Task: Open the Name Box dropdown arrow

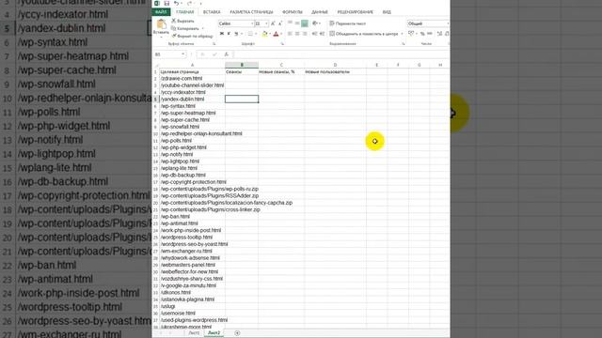Action: tap(183, 54)
